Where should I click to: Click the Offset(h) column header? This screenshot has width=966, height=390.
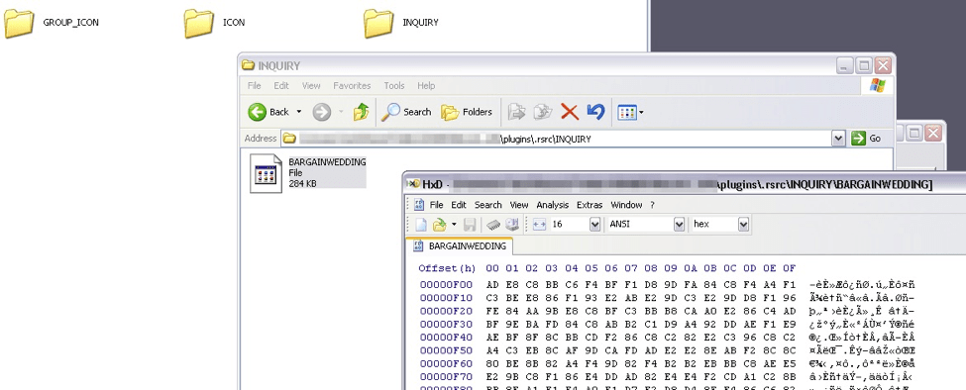[x=447, y=269]
